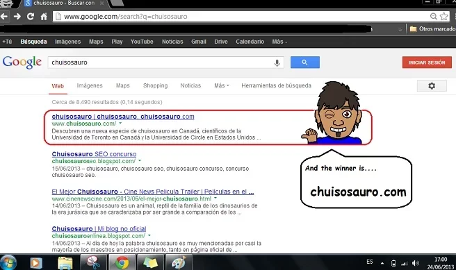456x270 pixels.
Task: Click the taskbar volume speaker icon
Action: (x=415, y=263)
